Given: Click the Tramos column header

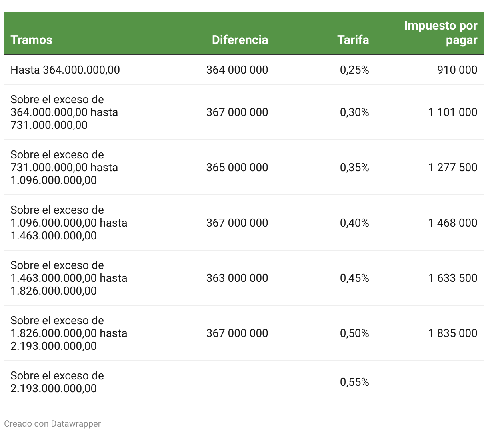Looking at the screenshot, I should [x=32, y=40].
